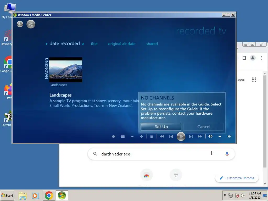The width and height of the screenshot is (268, 201).
Task: Click the Chrome vertical scrollbar
Action: 265,121
